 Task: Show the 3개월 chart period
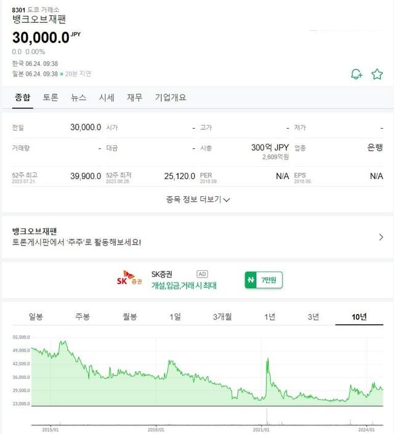(222, 316)
